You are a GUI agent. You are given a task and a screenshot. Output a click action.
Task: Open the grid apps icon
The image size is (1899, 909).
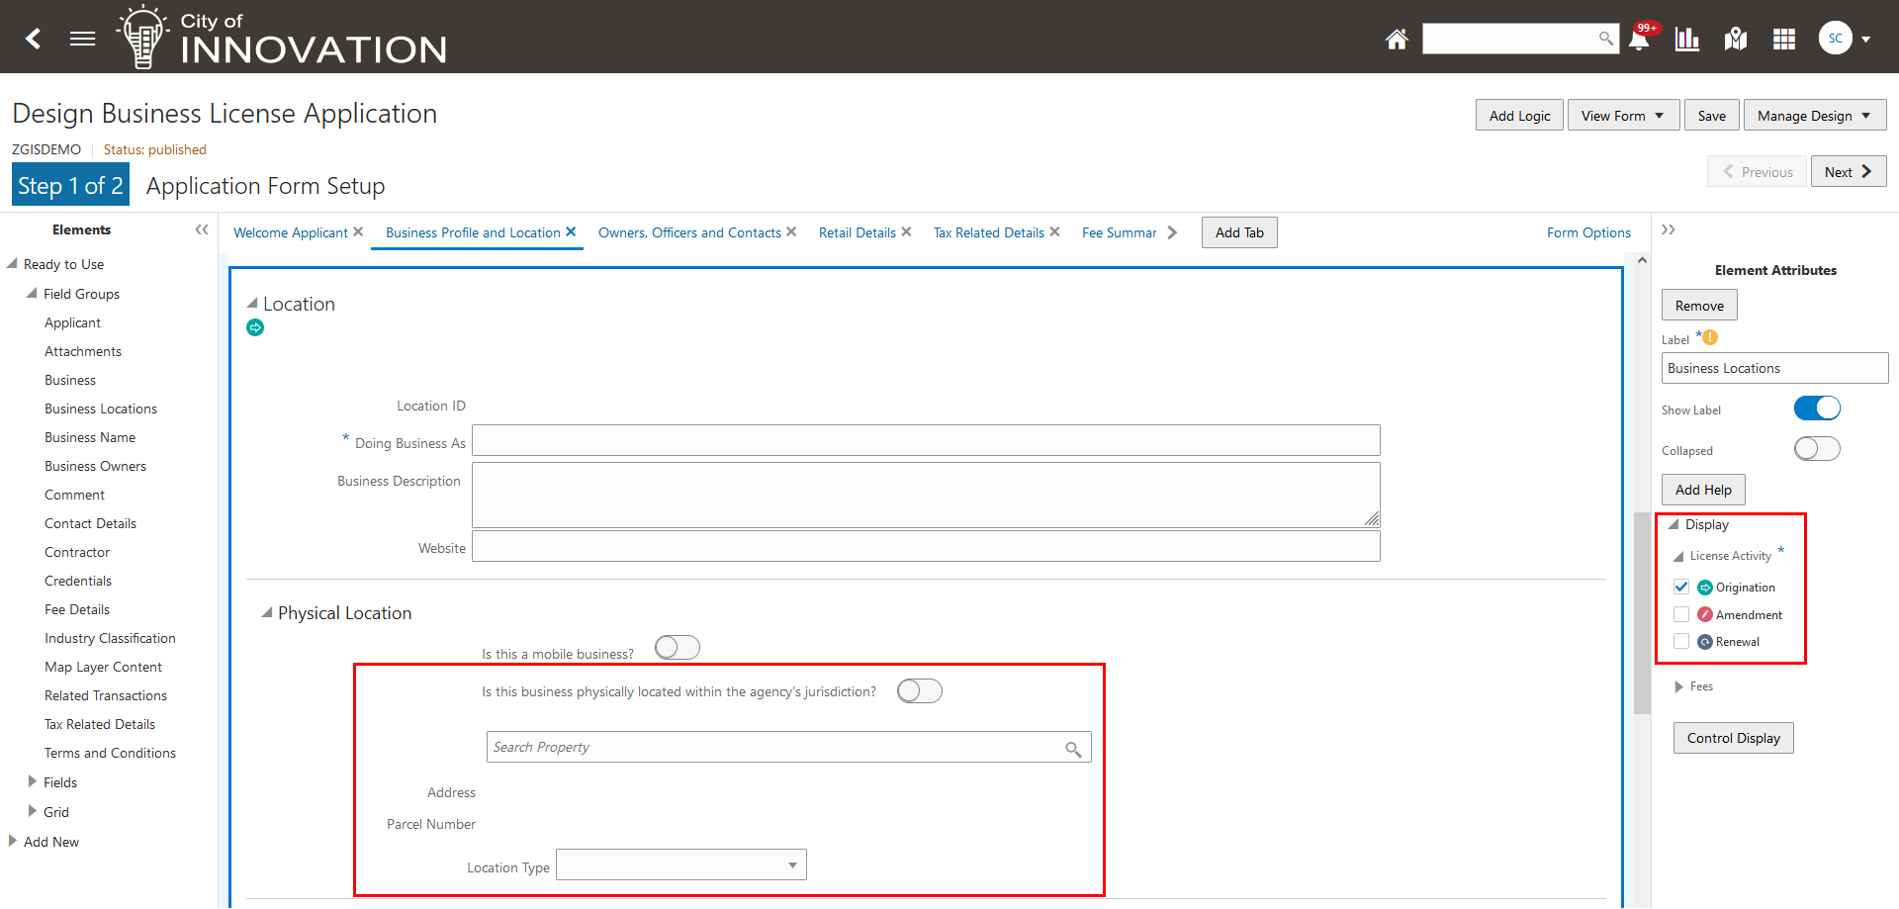[1784, 39]
